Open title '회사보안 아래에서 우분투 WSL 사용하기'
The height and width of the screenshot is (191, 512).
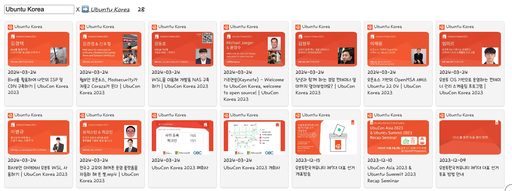pyautogui.click(x=38, y=171)
